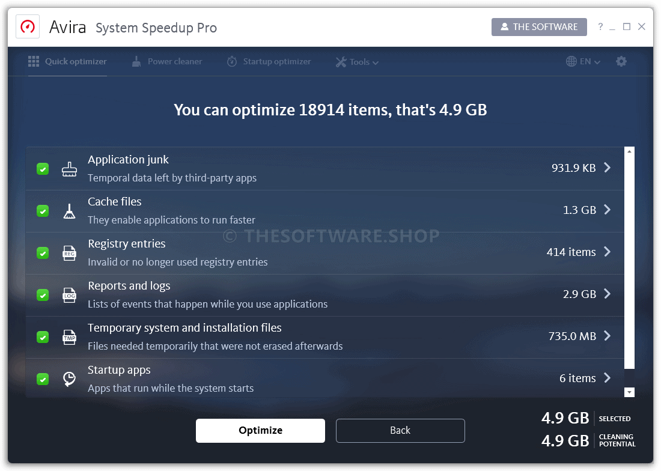Click the Cache files broom icon
The height and width of the screenshot is (471, 661).
pos(69,211)
